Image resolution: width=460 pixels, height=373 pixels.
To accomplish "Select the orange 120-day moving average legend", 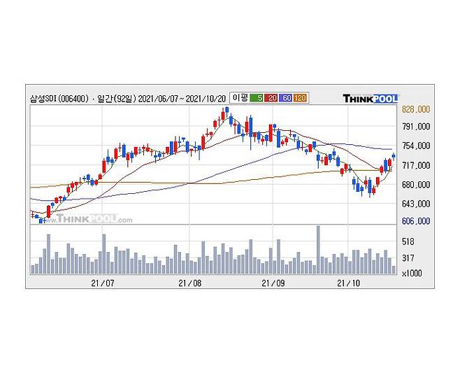I will pos(299,99).
